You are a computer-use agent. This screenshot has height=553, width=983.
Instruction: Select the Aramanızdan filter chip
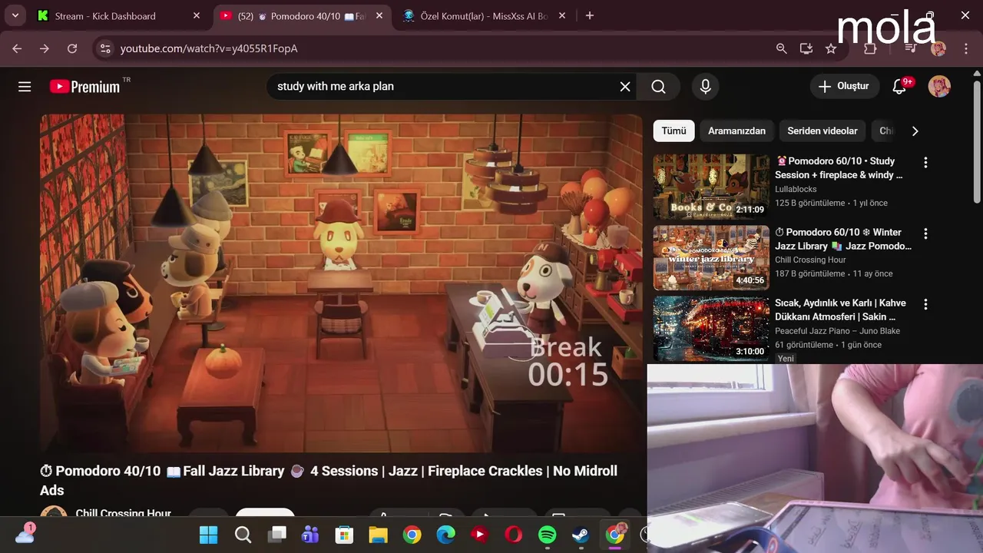(736, 131)
